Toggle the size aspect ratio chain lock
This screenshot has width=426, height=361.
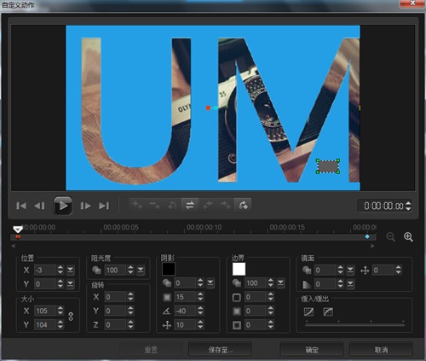pos(71,317)
